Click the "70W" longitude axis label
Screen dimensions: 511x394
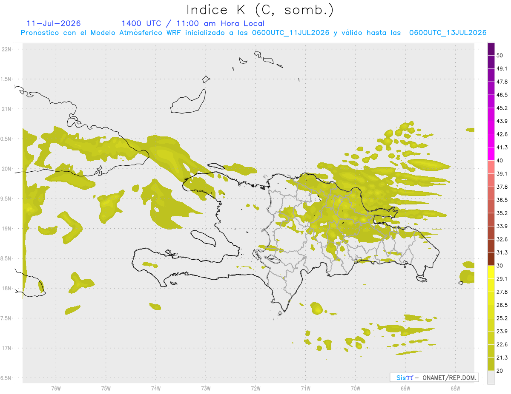click(356, 388)
